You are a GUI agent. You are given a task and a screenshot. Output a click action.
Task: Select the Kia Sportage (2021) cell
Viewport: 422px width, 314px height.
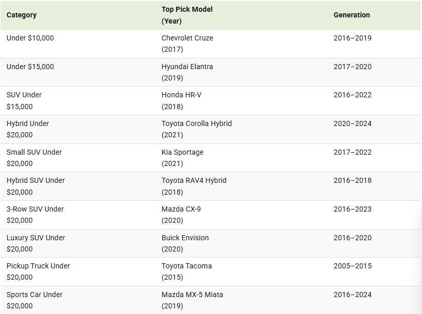point(182,158)
